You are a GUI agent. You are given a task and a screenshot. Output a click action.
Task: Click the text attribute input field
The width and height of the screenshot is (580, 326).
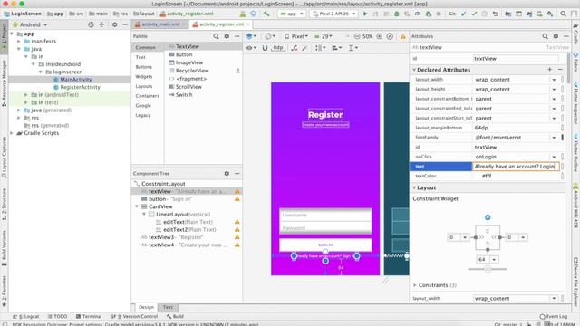516,167
